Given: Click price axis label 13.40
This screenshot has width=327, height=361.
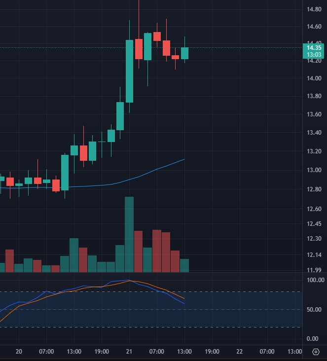Looking at the screenshot, I should pyautogui.click(x=314, y=133).
